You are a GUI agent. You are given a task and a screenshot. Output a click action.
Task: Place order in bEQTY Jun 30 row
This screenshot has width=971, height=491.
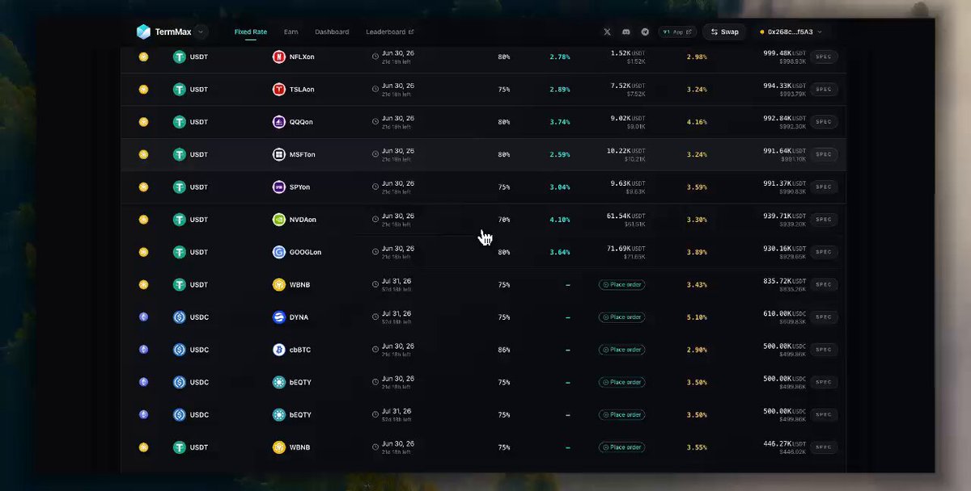pos(621,382)
